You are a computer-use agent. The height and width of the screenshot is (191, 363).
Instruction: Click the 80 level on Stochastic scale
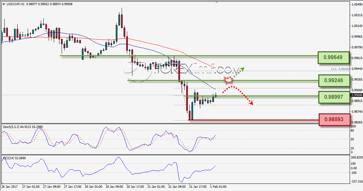352,131
